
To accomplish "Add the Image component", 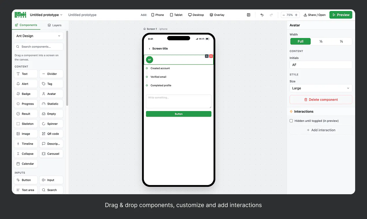I will click(26, 134).
